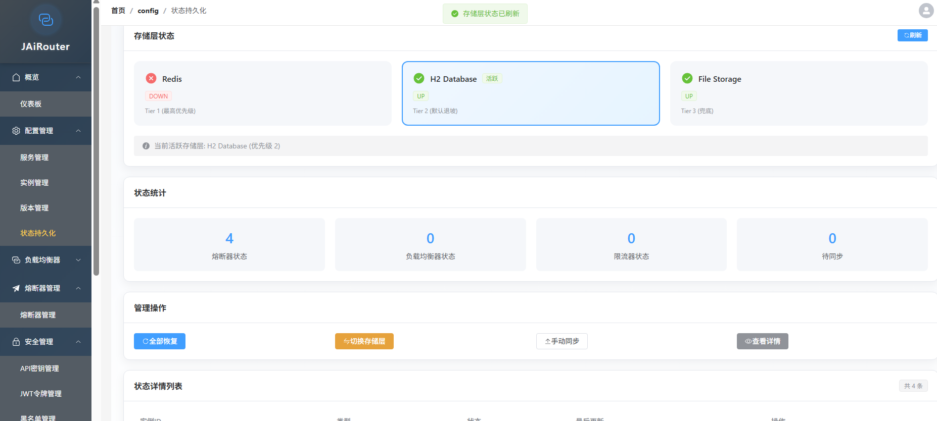Open the 熔断器管理 submenu item

(x=45, y=315)
